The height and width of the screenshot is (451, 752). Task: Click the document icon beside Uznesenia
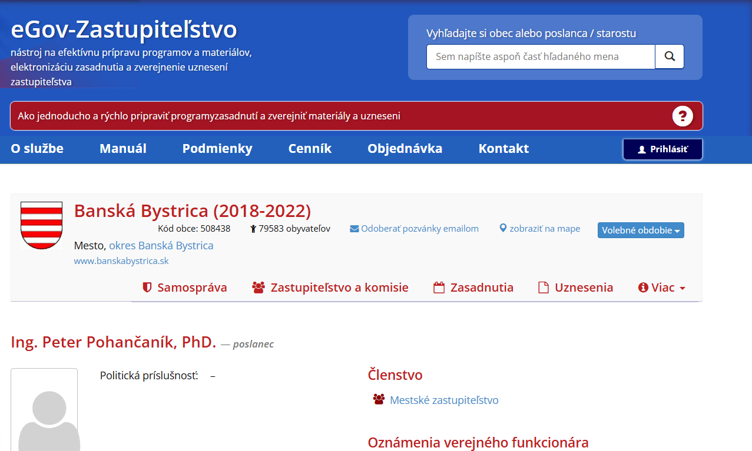click(544, 288)
